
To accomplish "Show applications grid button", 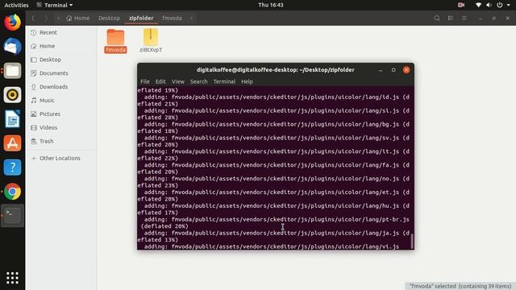I will click(13, 278).
